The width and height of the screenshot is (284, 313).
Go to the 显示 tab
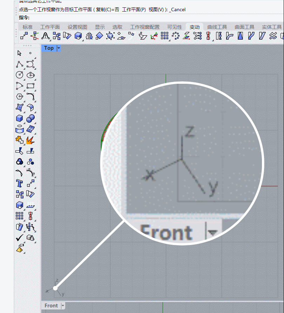pyautogui.click(x=100, y=27)
